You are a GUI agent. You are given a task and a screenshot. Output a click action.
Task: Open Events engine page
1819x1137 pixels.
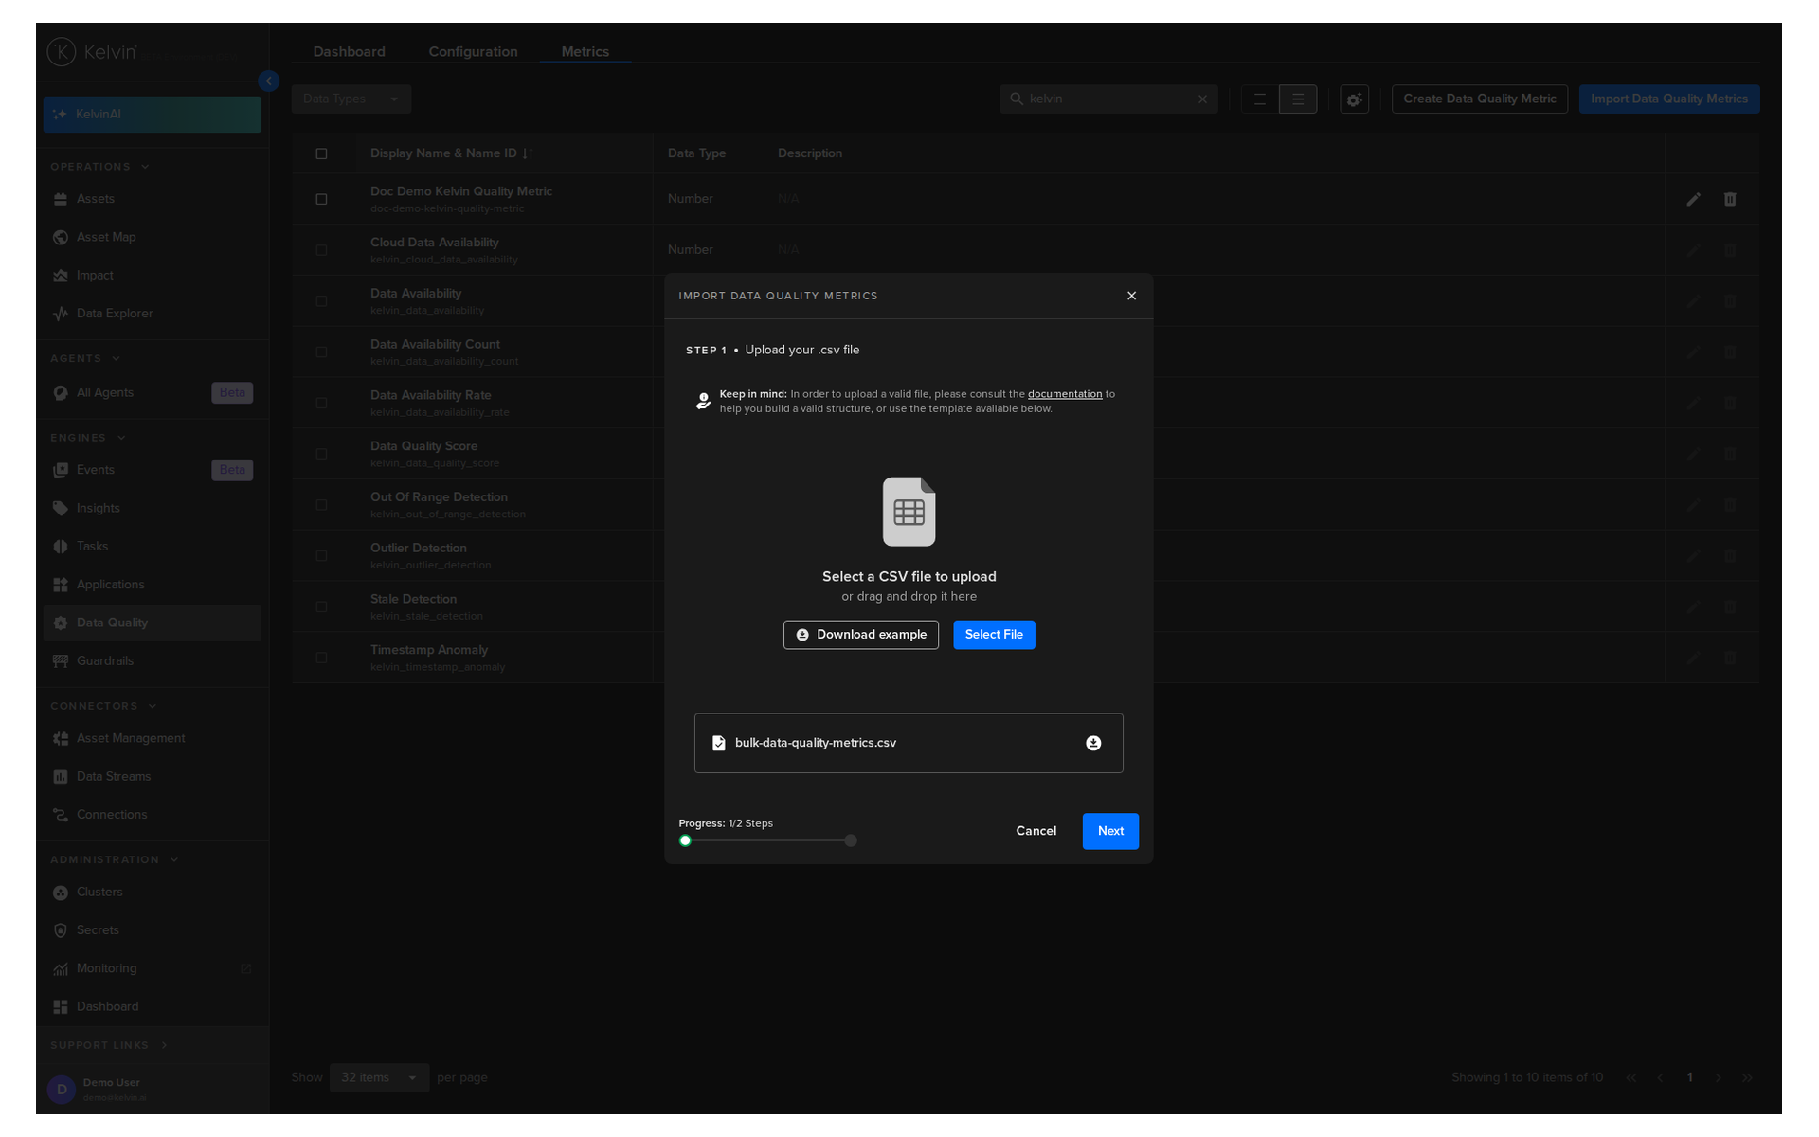(x=152, y=470)
